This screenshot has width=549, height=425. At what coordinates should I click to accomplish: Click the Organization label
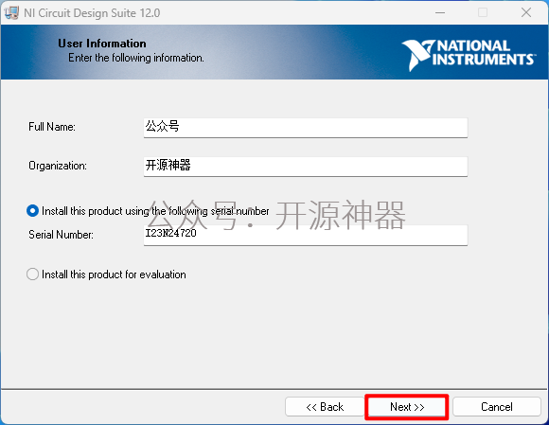(58, 166)
